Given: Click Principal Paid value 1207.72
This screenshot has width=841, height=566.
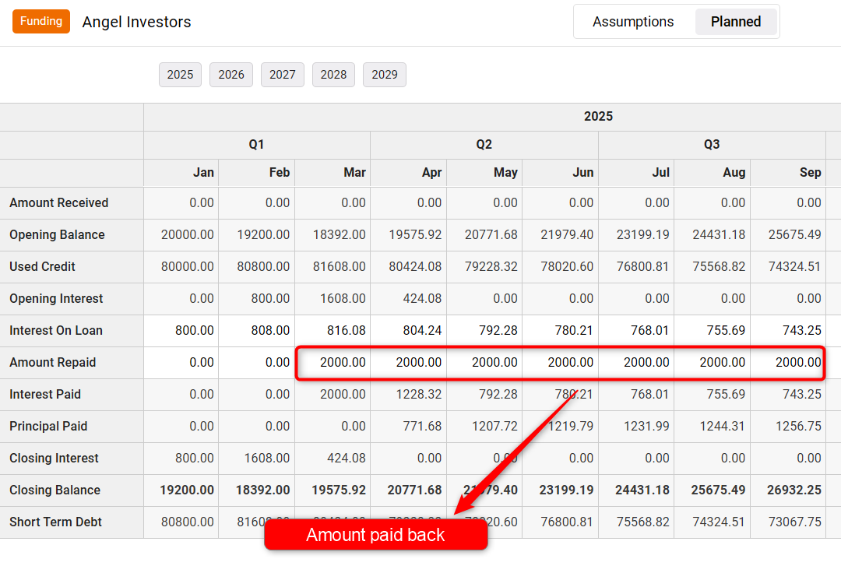Looking at the screenshot, I should coord(494,427).
